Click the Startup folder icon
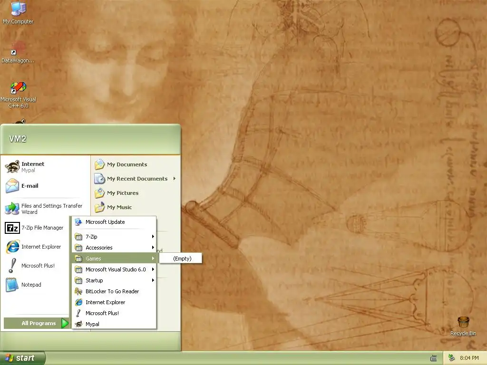 79,280
